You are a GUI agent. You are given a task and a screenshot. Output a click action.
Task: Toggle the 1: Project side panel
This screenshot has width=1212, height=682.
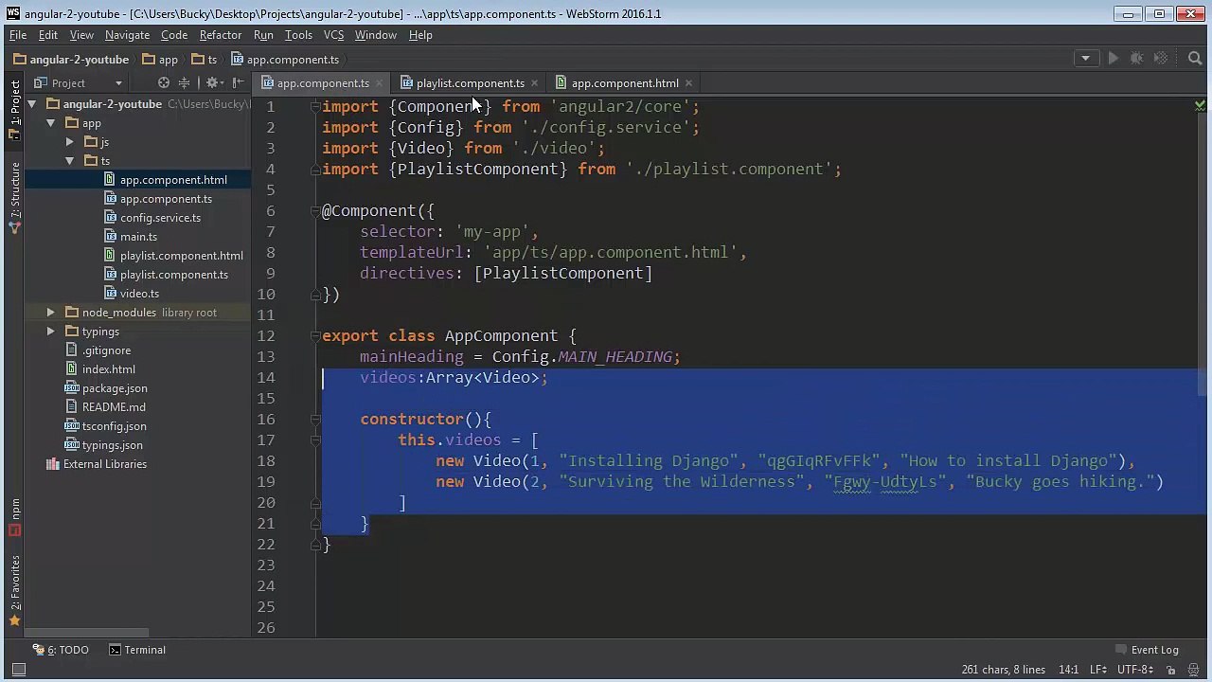[14, 108]
